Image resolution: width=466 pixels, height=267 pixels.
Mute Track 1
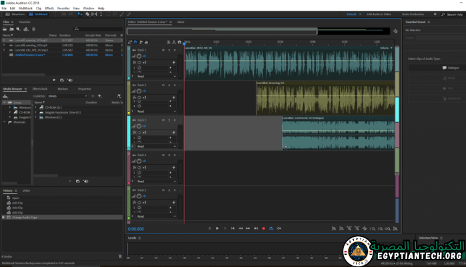click(162, 49)
